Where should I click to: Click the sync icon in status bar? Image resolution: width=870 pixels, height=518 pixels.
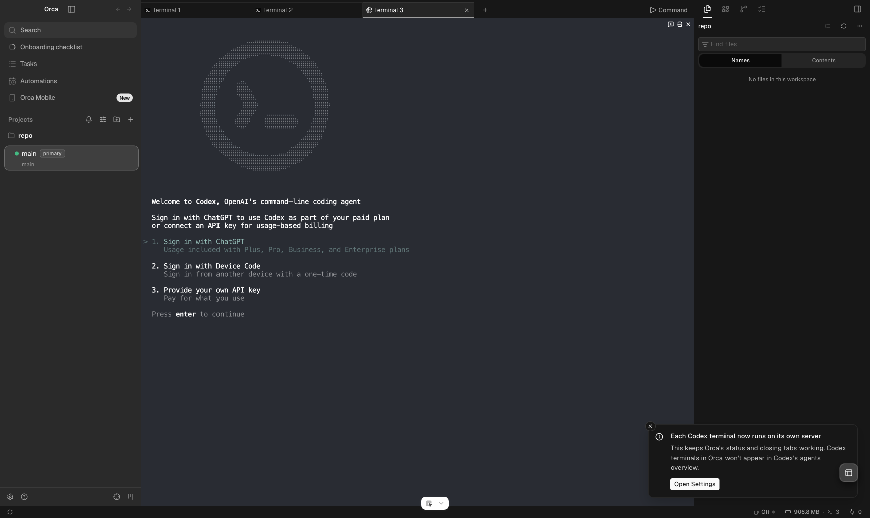coord(10,512)
